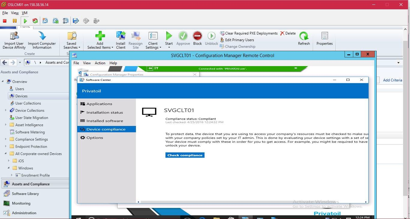410x219 pixels.
Task: Restart the guest using the reset icon
Action: point(35,21)
